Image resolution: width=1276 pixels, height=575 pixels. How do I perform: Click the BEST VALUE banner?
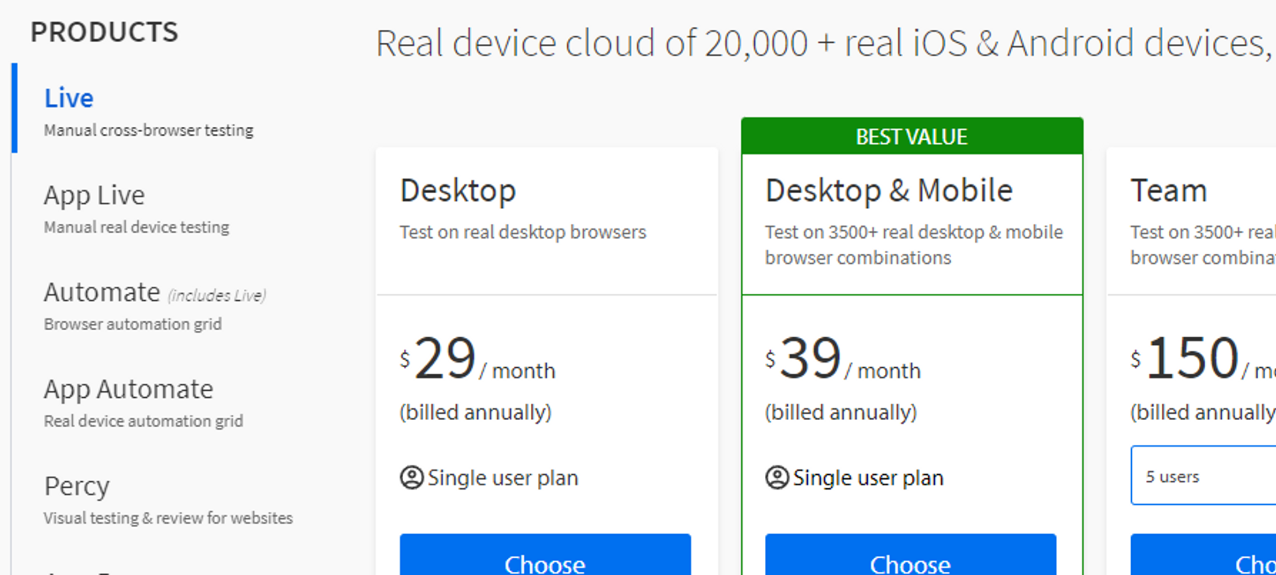point(912,136)
